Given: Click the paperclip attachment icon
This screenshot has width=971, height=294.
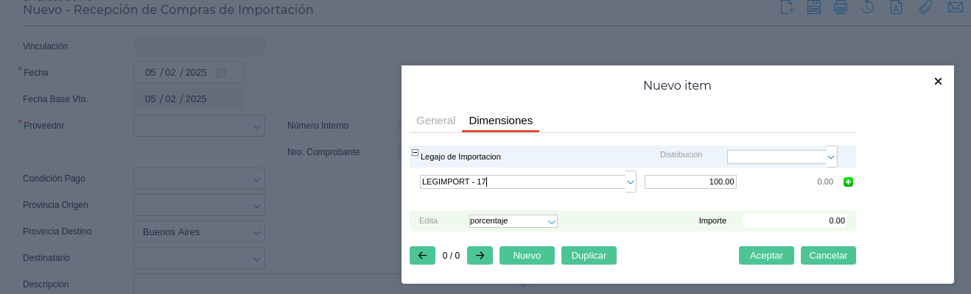Looking at the screenshot, I should point(926,7).
